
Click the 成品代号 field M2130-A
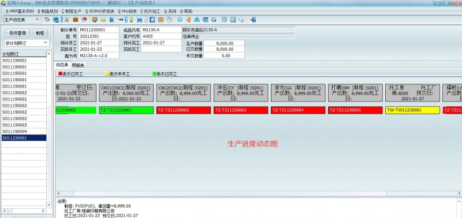tap(161, 30)
